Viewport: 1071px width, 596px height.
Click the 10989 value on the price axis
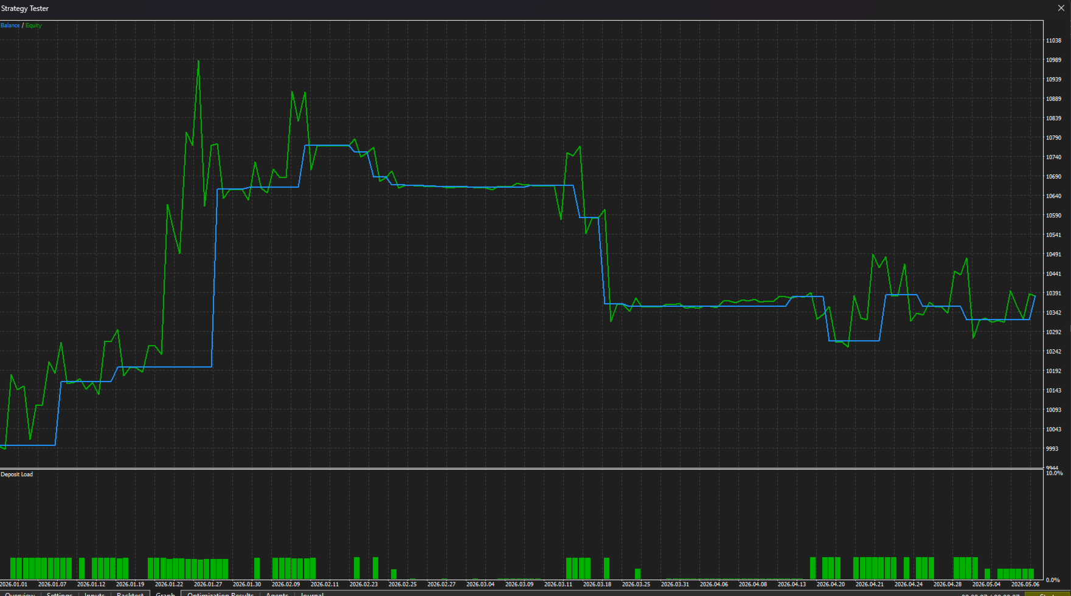pyautogui.click(x=1054, y=60)
